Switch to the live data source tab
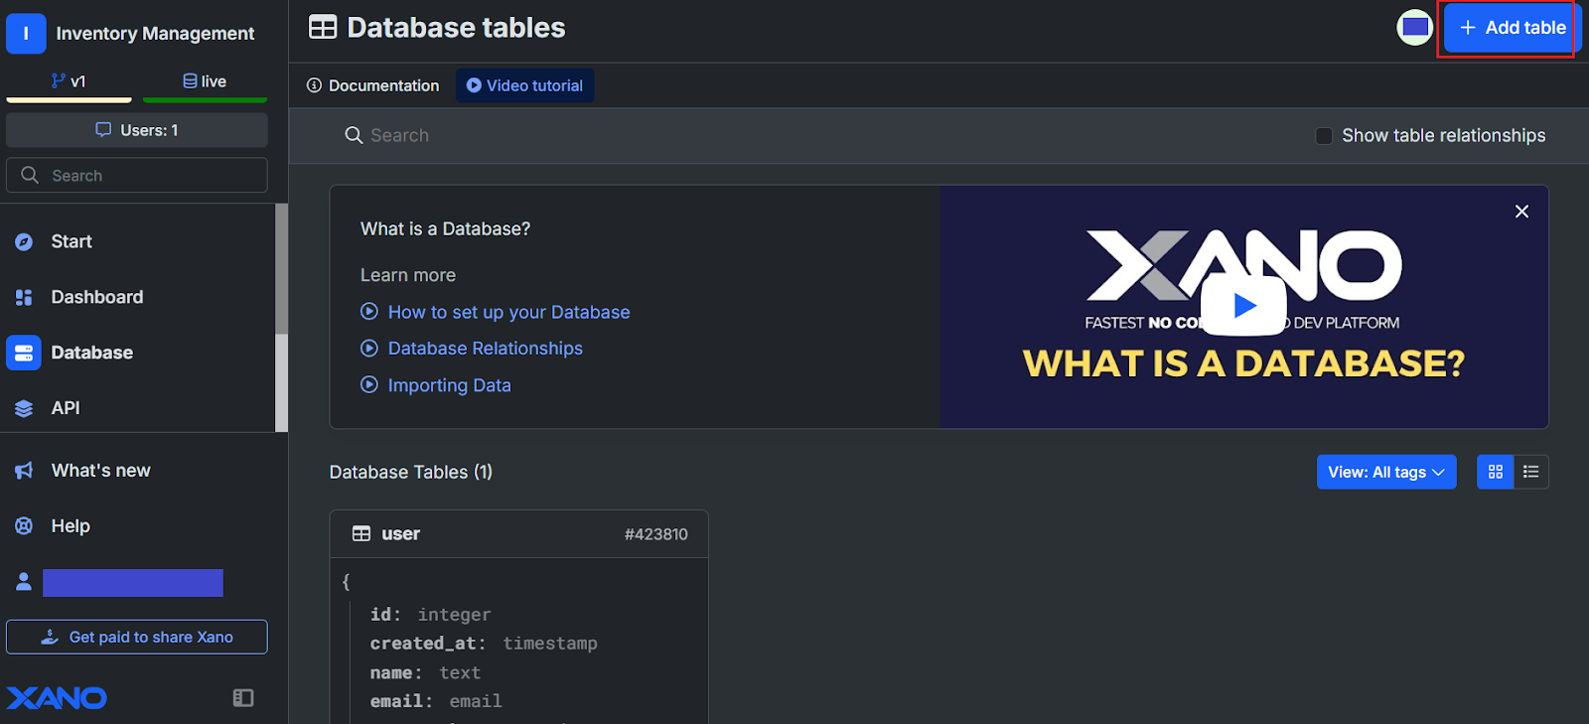This screenshot has height=724, width=1589. (x=205, y=81)
